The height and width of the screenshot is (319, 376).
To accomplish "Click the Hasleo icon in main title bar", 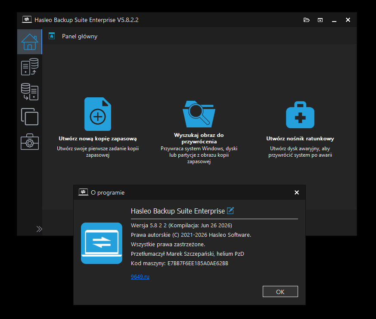I will tap(27, 20).
